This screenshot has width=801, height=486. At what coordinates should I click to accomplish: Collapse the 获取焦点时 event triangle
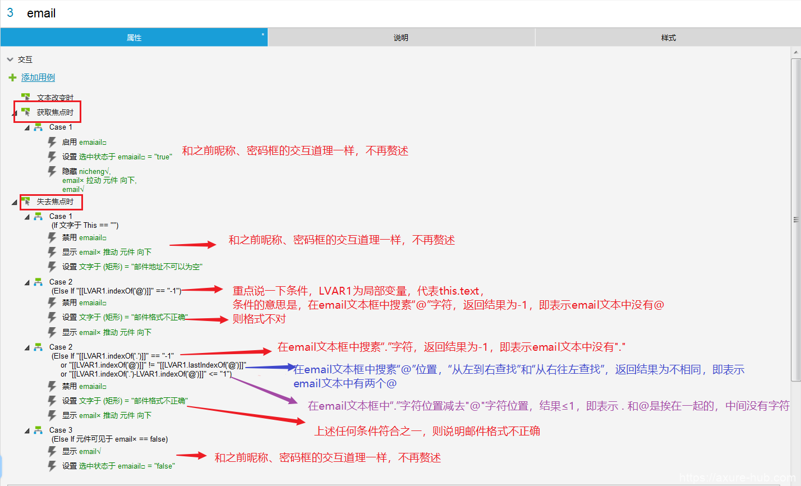(15, 113)
